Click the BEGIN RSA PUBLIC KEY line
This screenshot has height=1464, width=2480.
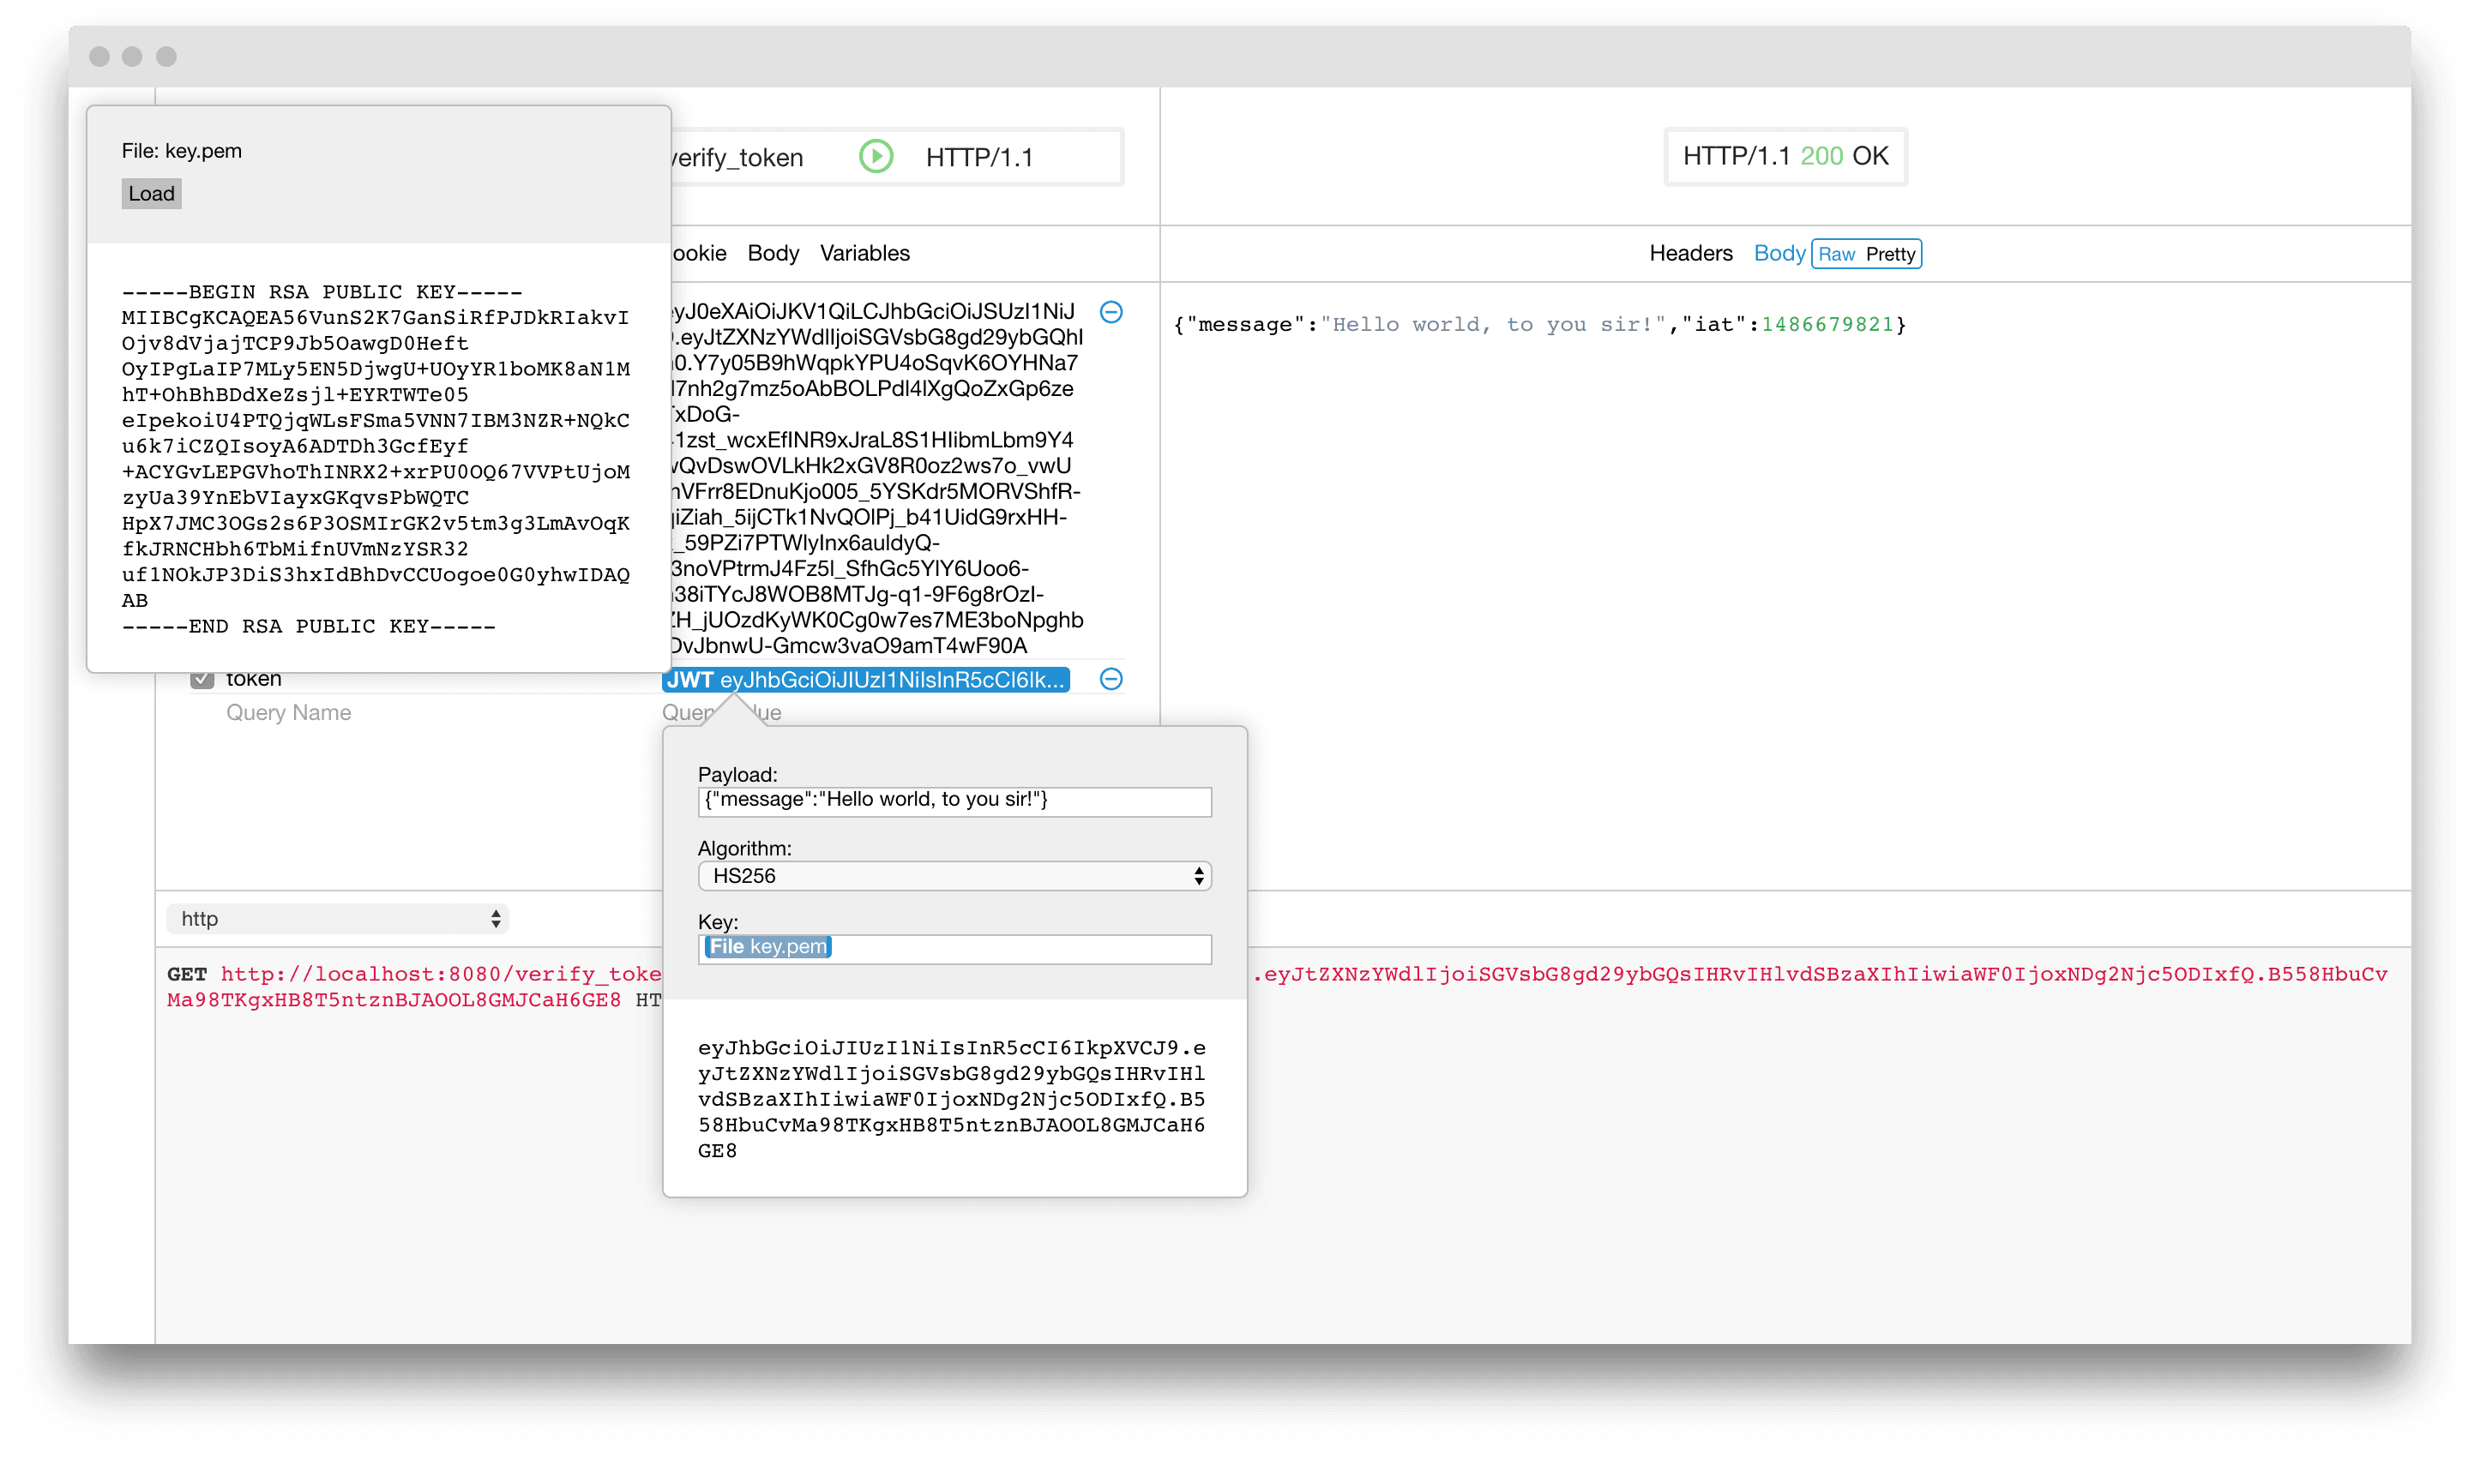click(322, 292)
